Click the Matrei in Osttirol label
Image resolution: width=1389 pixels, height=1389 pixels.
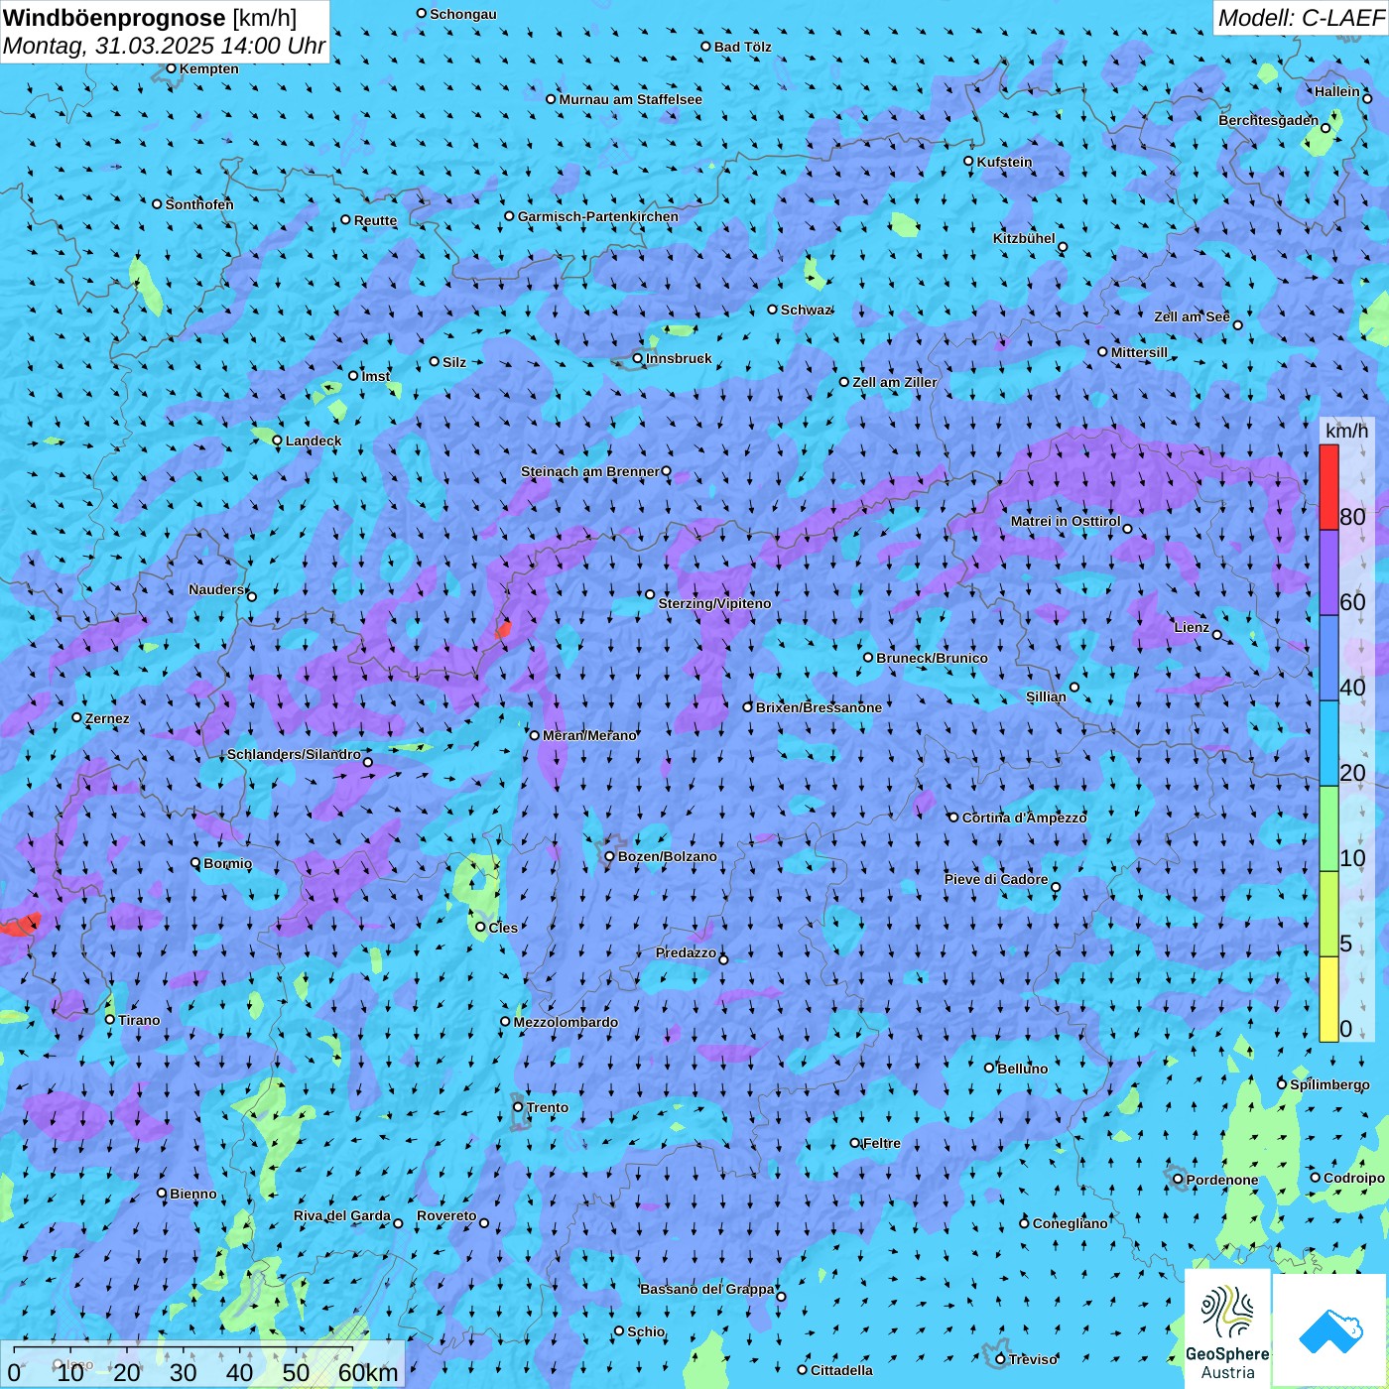pyautogui.click(x=1066, y=521)
